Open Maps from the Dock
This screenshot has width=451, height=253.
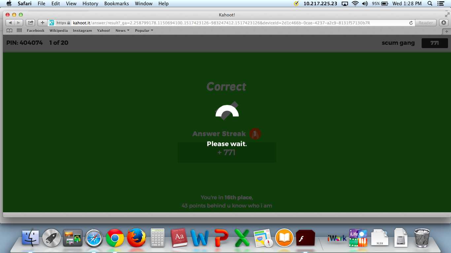coord(263,238)
